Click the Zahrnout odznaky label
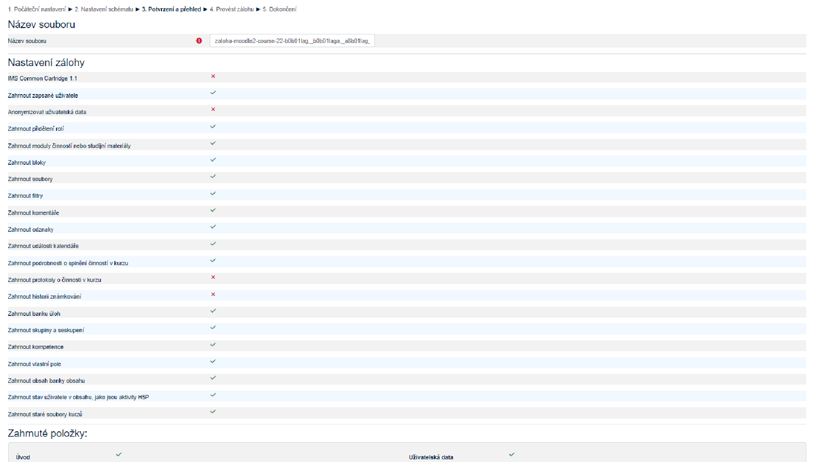This screenshot has height=462, width=814. coord(31,229)
